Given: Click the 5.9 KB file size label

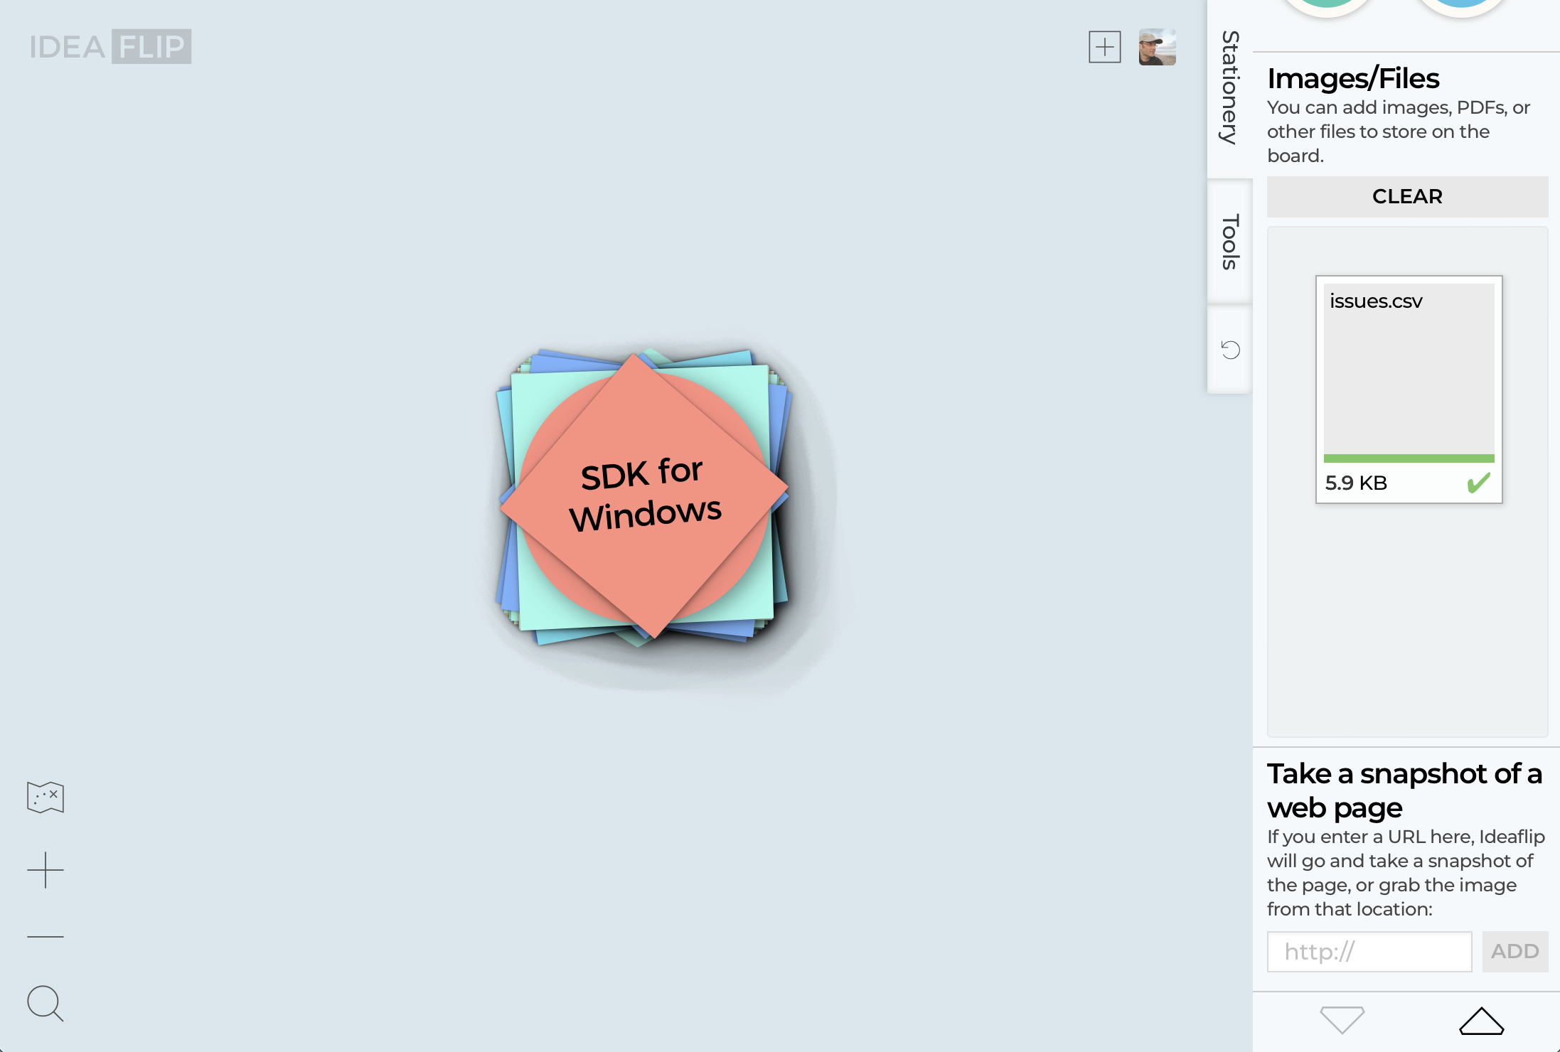Looking at the screenshot, I should tap(1356, 483).
